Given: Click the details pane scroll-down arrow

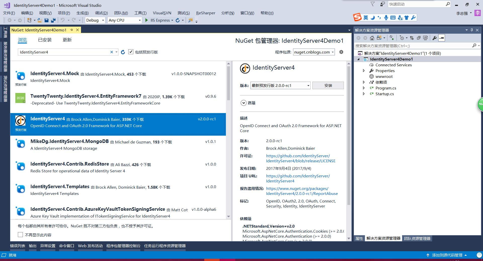Looking at the screenshot, I should click(x=349, y=238).
